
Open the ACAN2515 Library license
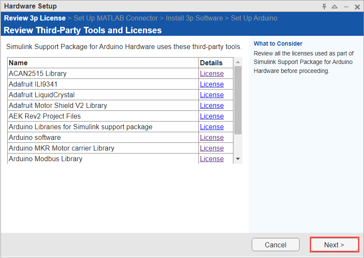coord(212,73)
